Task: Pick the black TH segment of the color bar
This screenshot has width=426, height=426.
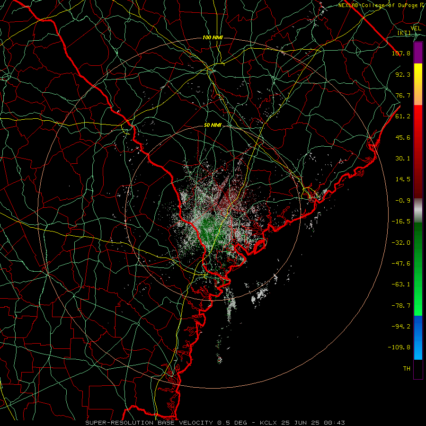Action: pos(418,369)
